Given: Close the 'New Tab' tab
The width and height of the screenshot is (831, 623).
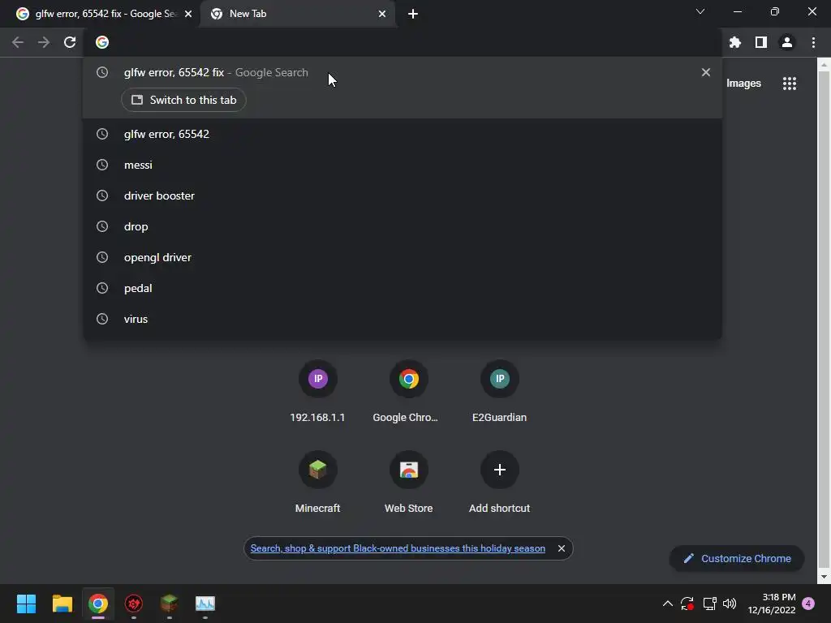Looking at the screenshot, I should (x=382, y=14).
